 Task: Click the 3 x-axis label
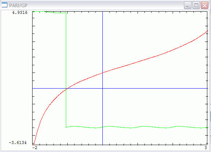[206, 148]
